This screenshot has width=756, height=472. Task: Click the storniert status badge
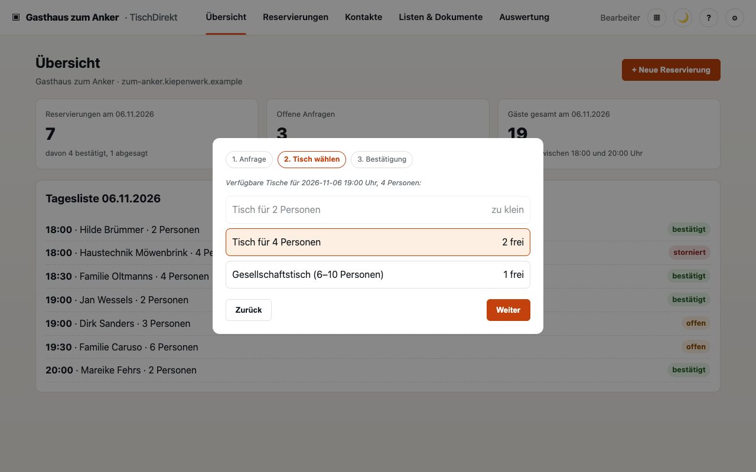(x=689, y=253)
